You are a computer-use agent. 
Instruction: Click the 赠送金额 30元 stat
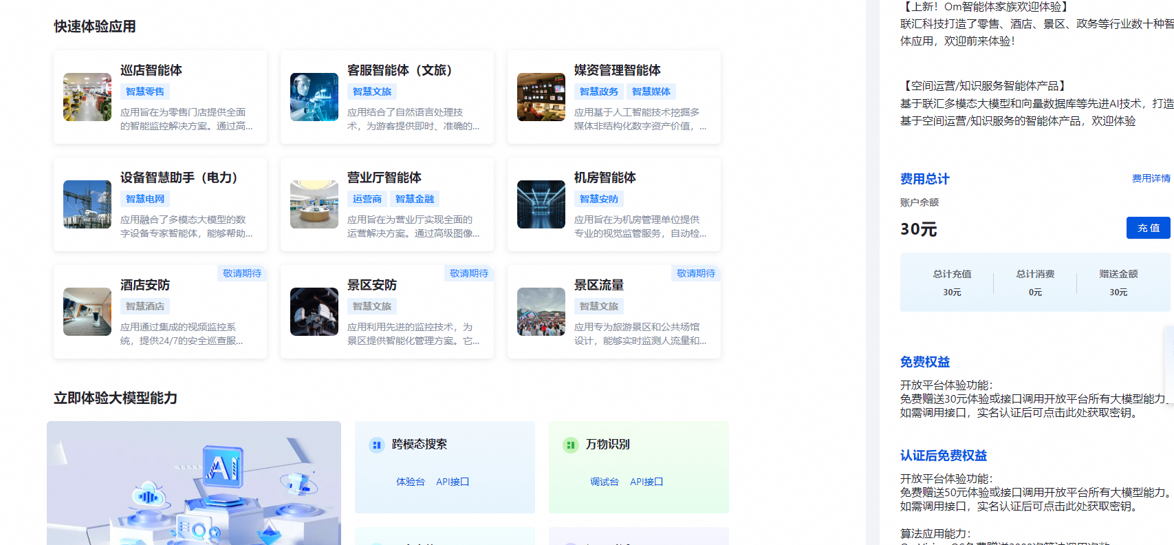point(1118,283)
